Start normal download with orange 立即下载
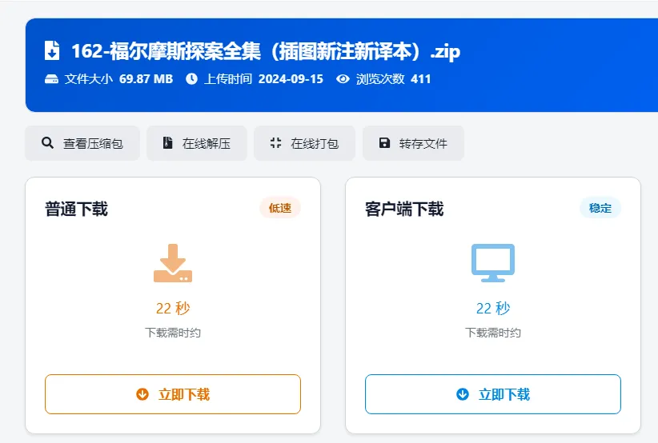 [x=173, y=394]
